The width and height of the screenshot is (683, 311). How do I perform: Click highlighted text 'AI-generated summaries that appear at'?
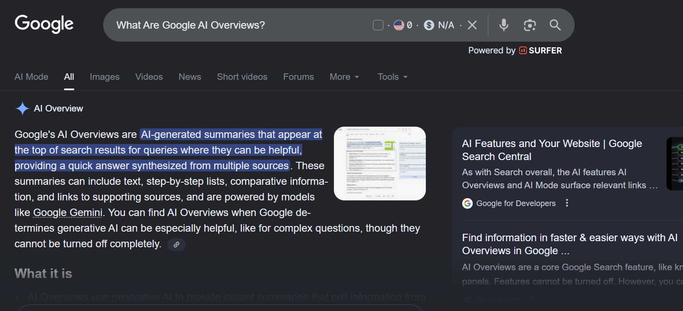point(232,134)
